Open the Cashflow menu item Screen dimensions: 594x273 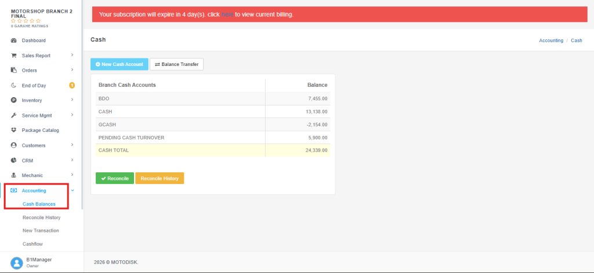click(32, 244)
